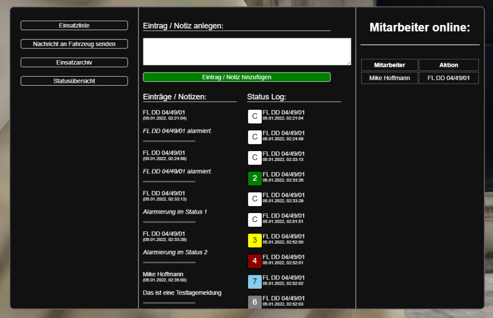Click the C badge timestamped 02:24:59
The image size is (493, 318).
[x=255, y=137]
